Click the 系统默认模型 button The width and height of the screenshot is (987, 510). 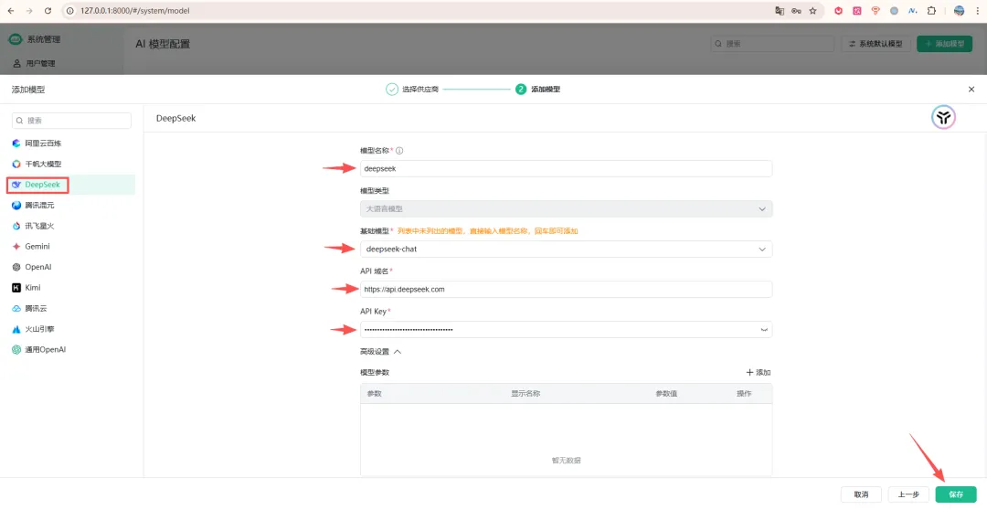(x=876, y=44)
